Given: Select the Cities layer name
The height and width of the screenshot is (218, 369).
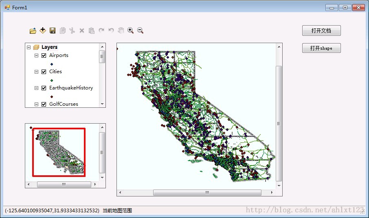Looking at the screenshot, I should [x=55, y=72].
